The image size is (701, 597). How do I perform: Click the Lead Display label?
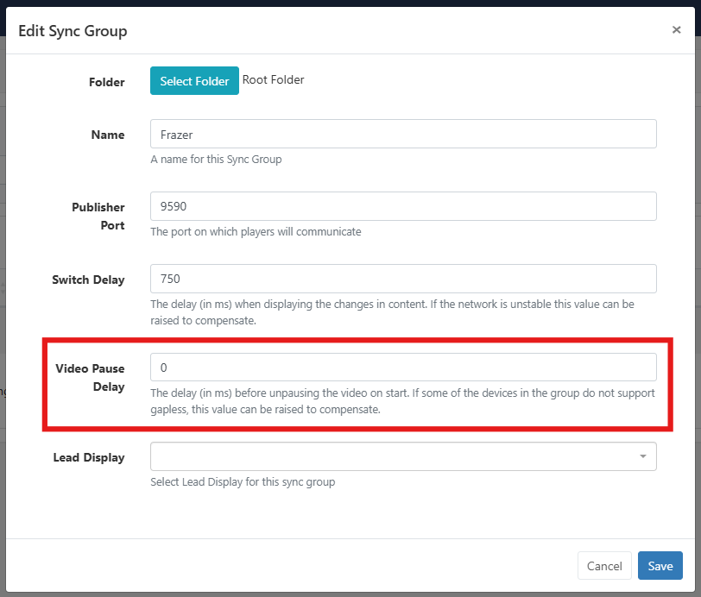point(89,457)
